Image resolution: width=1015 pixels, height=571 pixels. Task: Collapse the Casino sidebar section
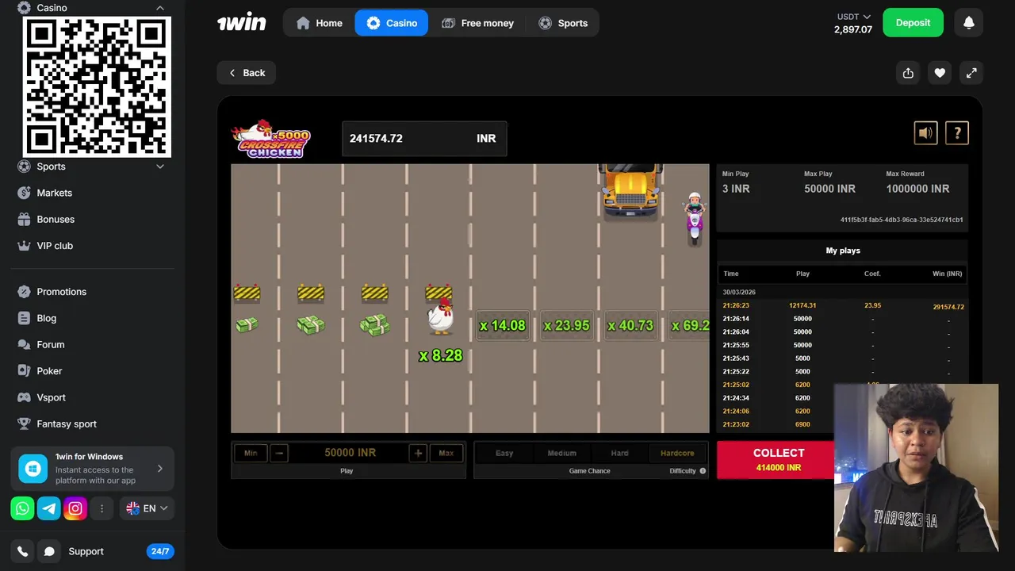[x=159, y=8]
